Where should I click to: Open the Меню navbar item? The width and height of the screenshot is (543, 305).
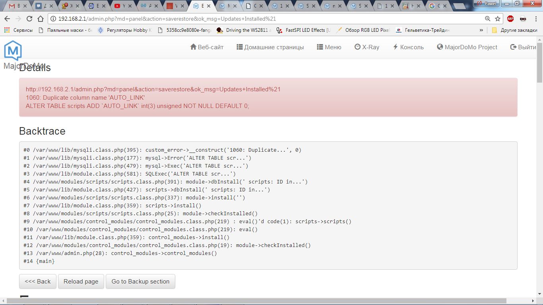pyautogui.click(x=329, y=47)
